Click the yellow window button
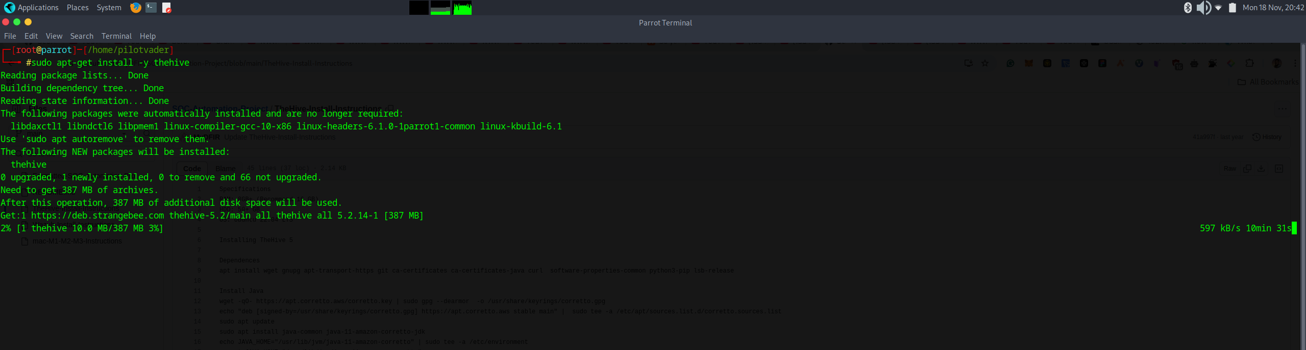 pos(28,22)
